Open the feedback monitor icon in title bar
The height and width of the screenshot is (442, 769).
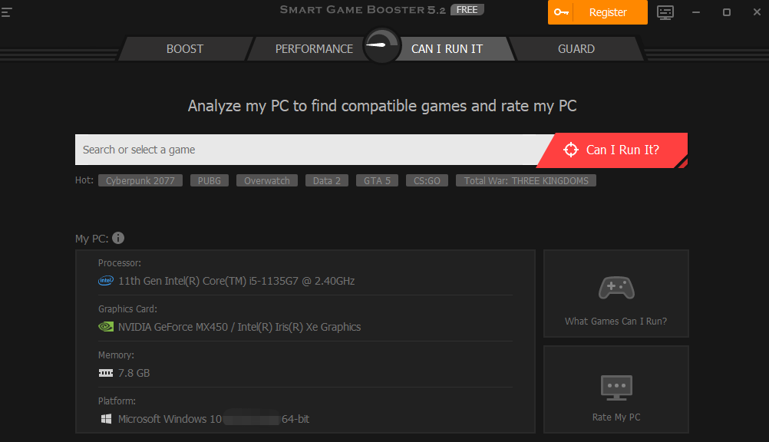(665, 13)
